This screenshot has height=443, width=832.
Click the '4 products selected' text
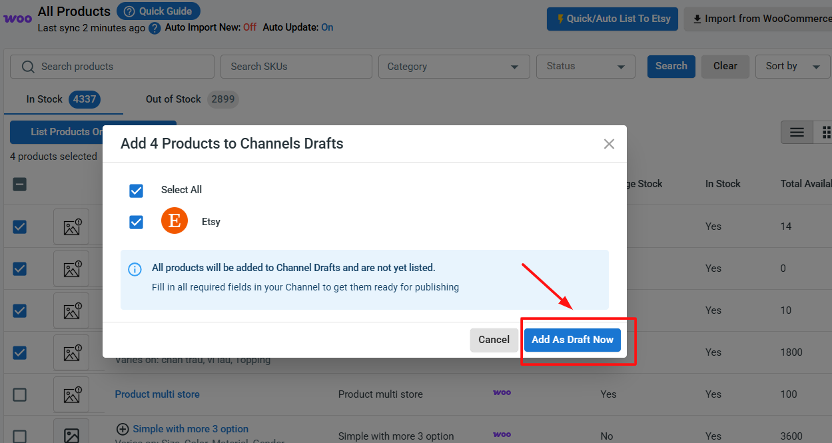pyautogui.click(x=53, y=157)
